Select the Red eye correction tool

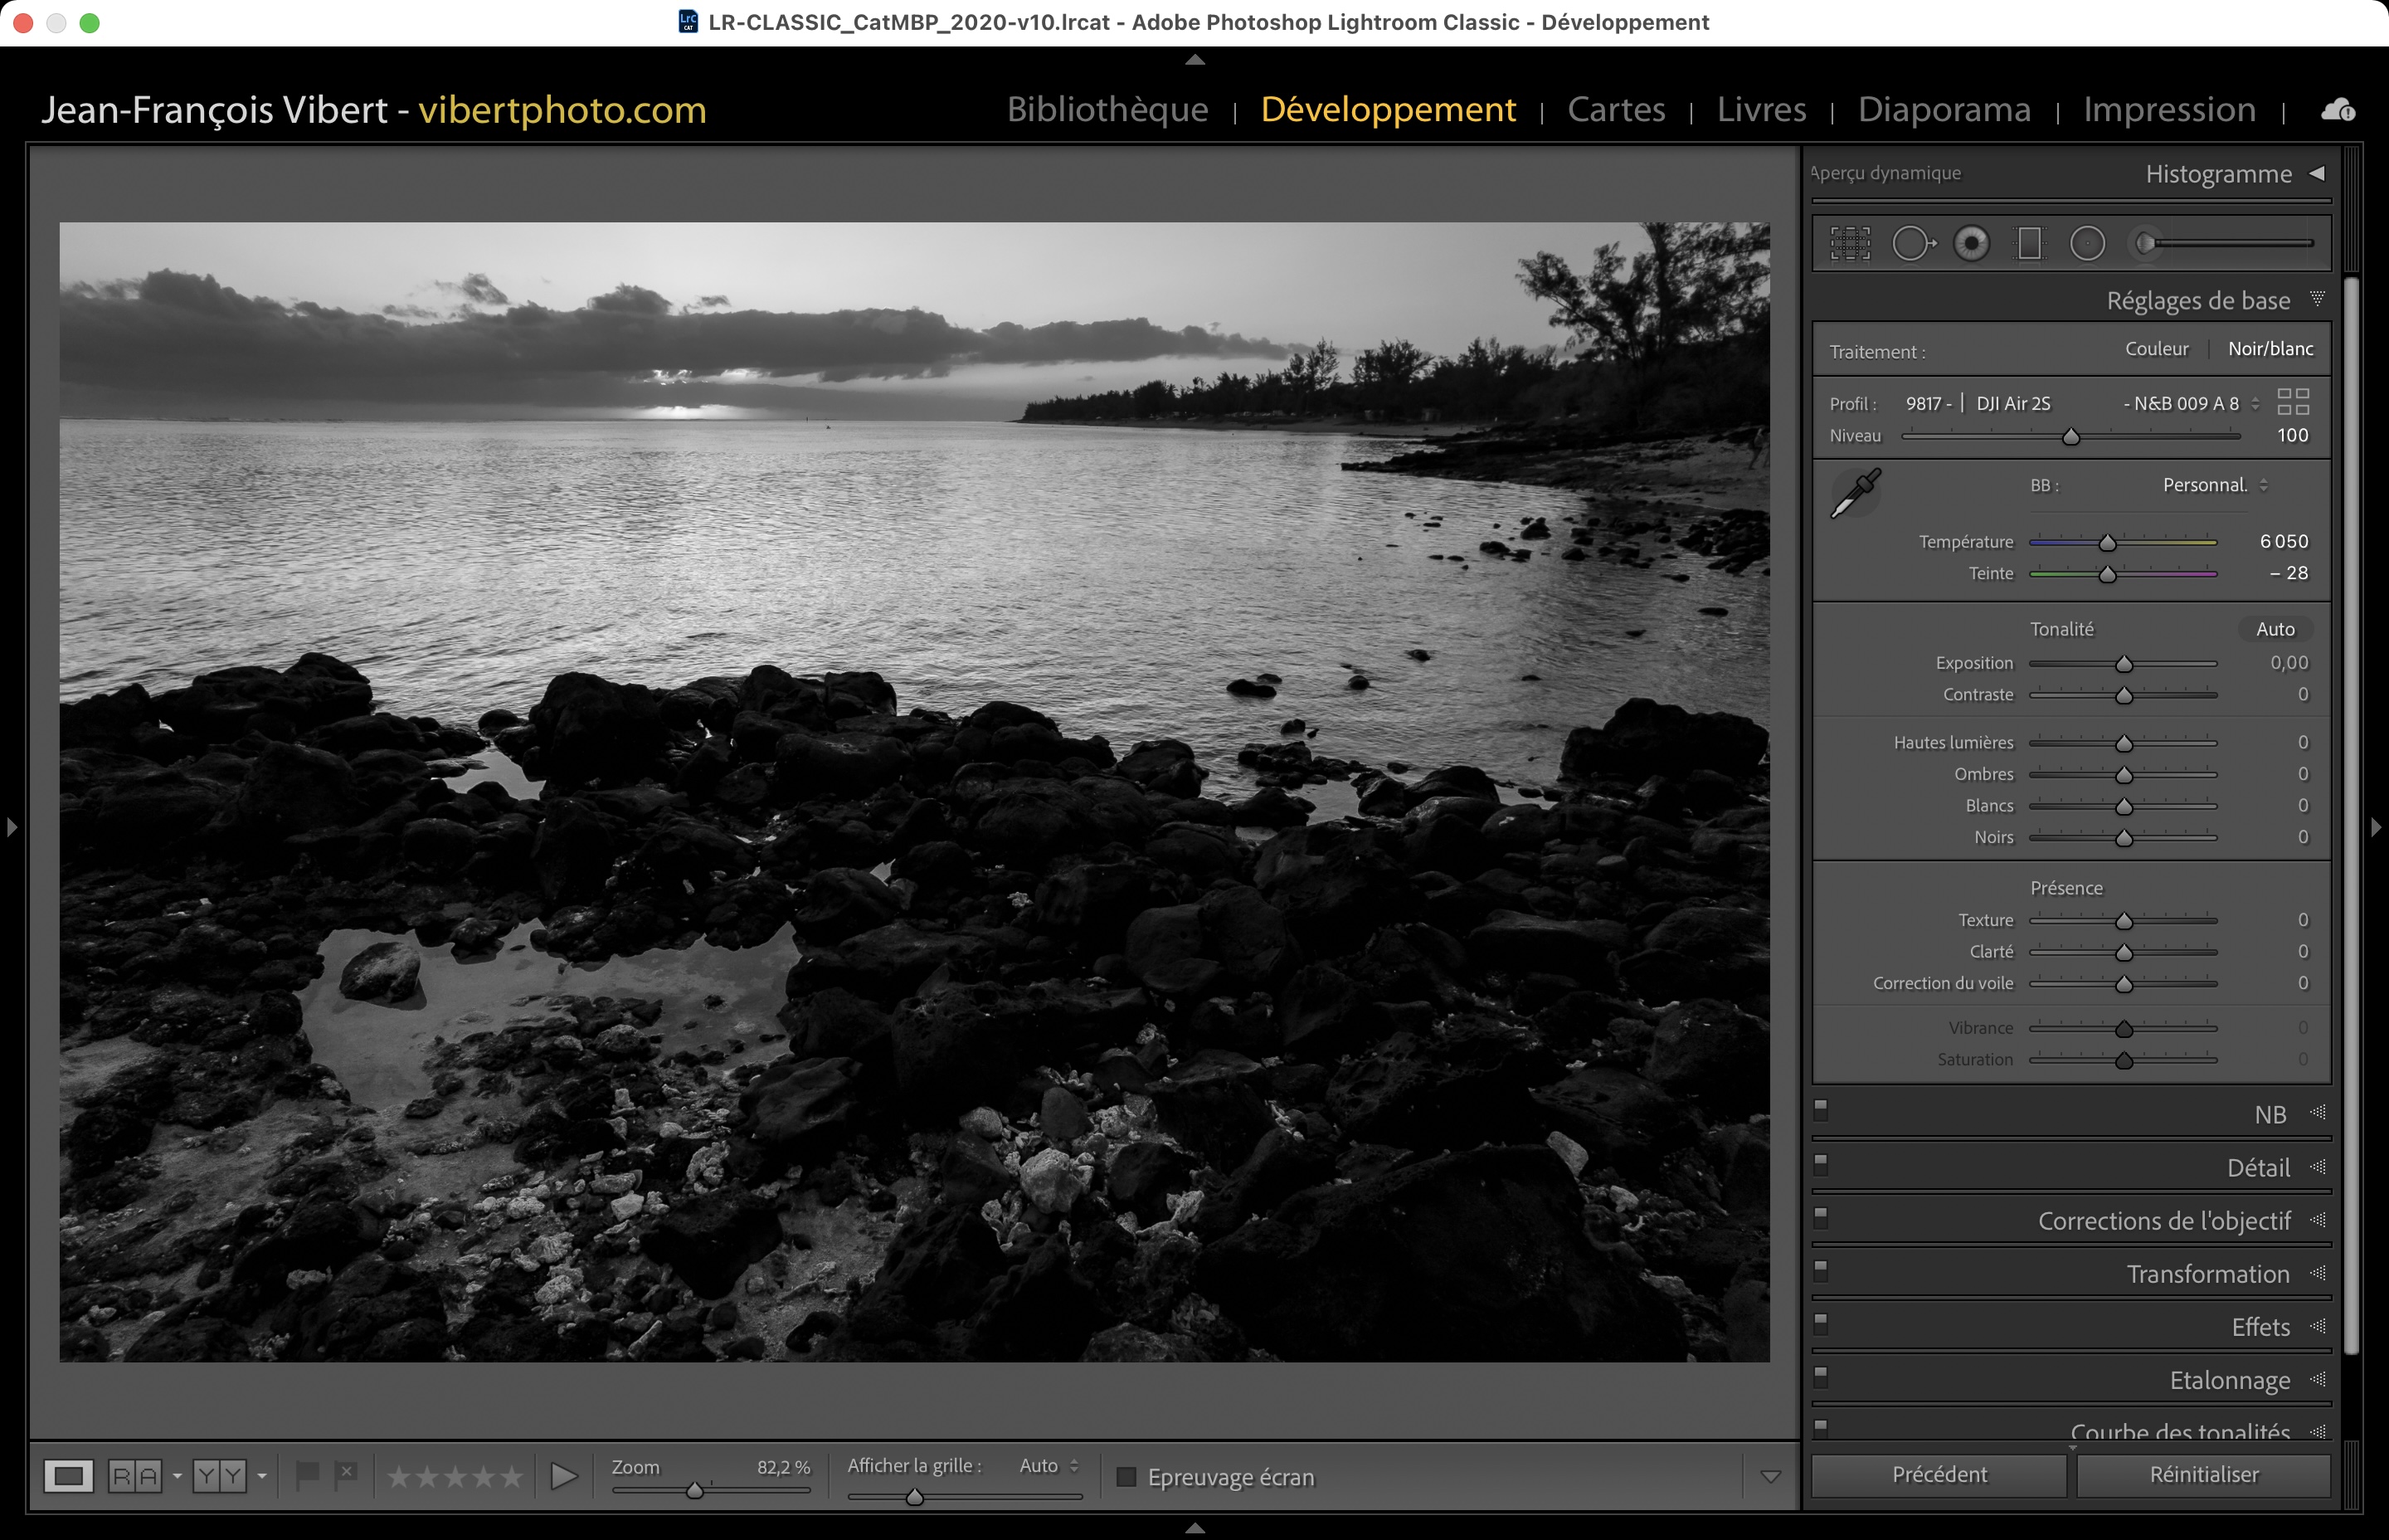[x=1971, y=243]
